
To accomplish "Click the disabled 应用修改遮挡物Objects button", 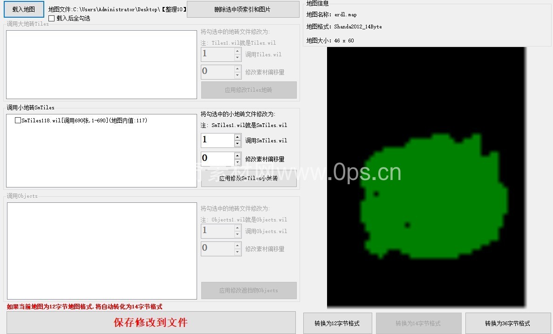I will [x=249, y=290].
